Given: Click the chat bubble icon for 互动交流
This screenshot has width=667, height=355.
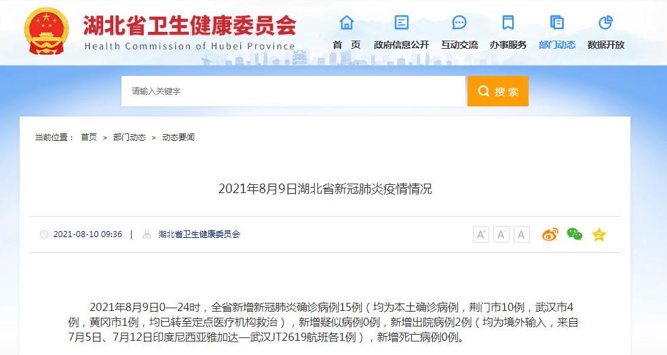Looking at the screenshot, I should (x=459, y=22).
